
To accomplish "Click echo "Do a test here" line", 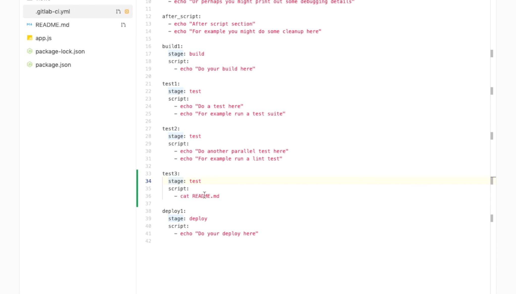I will click(x=212, y=106).
